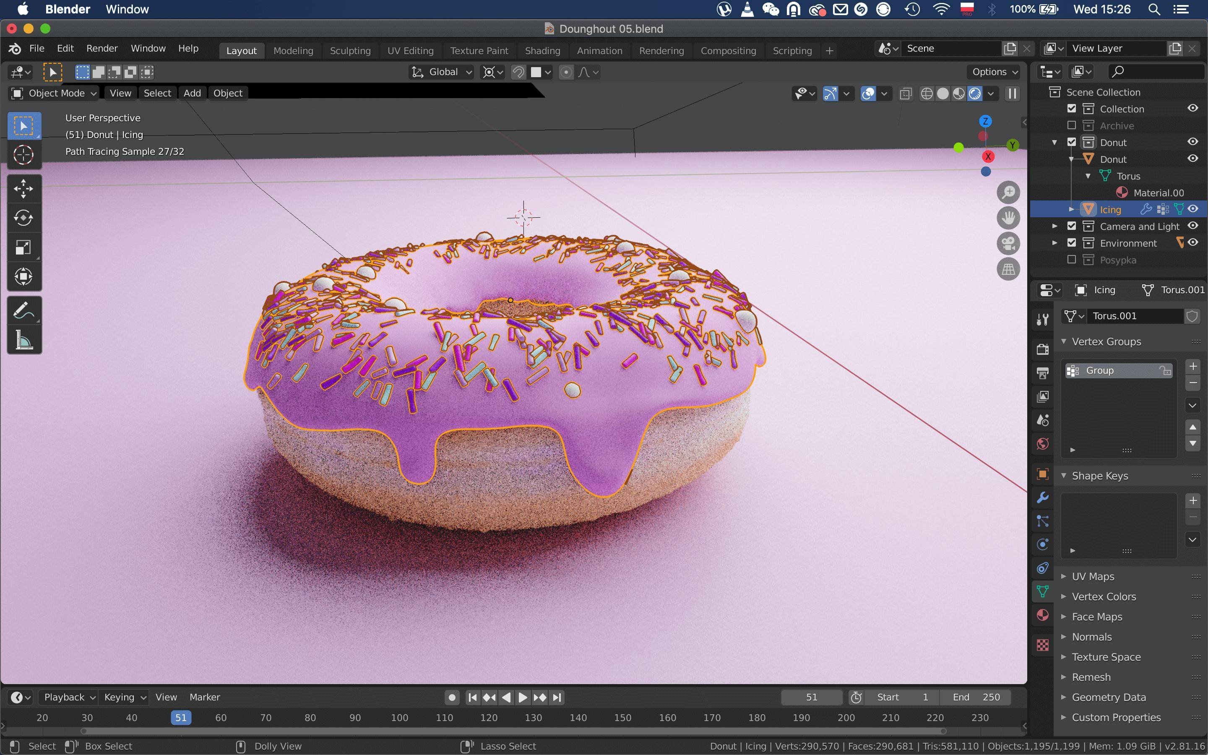This screenshot has width=1208, height=755.
Task: Click the Pan view hand icon
Action: pyautogui.click(x=1008, y=218)
